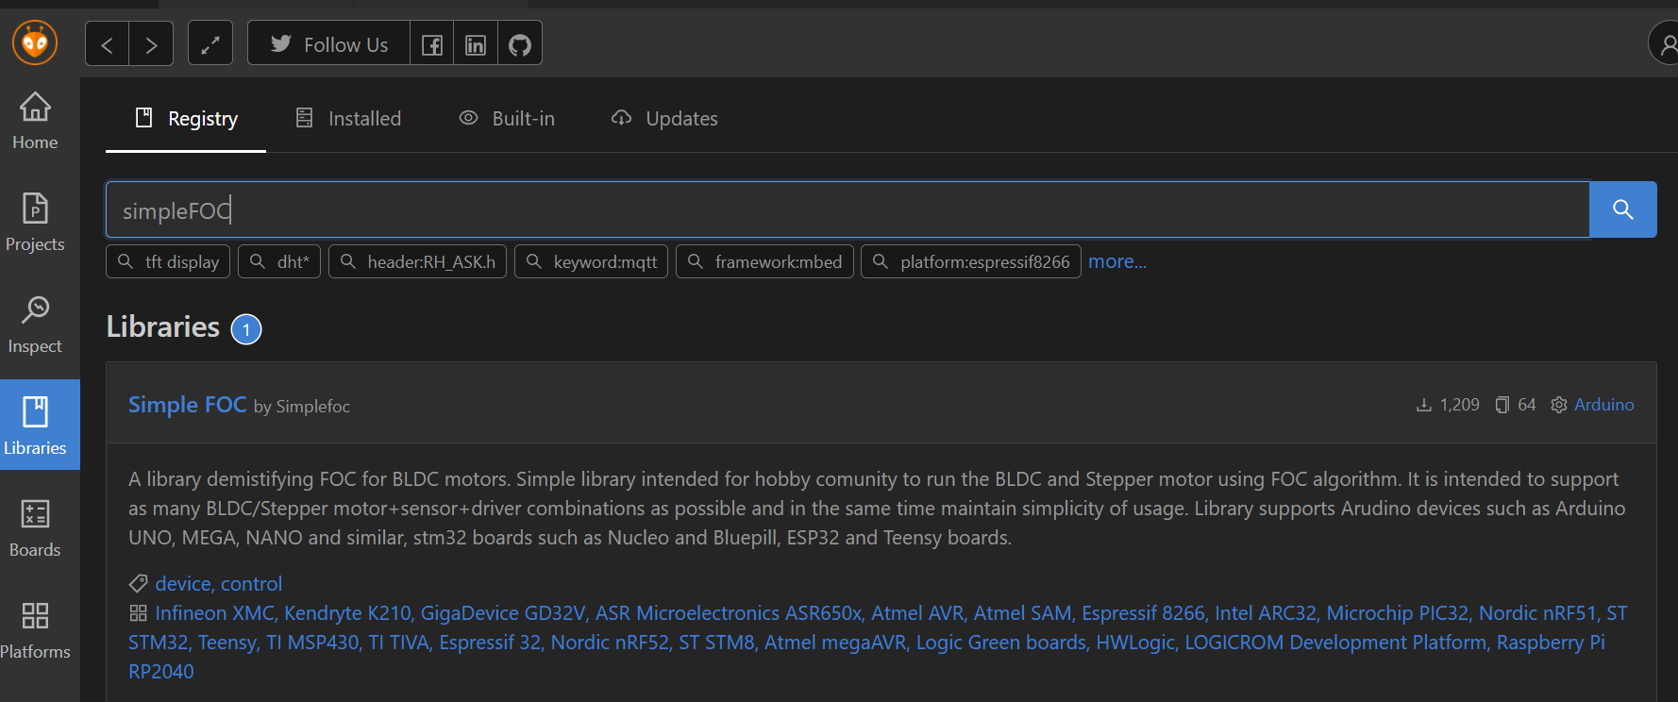Open the GigaDevice GD32V platform link
Image resolution: width=1678 pixels, height=702 pixels.
pos(503,613)
